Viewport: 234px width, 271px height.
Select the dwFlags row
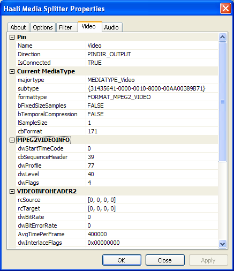[117, 183]
